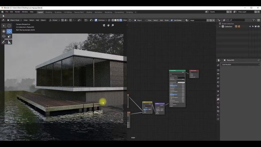Toggle the Use Nodes checkbox
Image resolution: width=261 pixels, height=147 pixels.
[x=172, y=20]
